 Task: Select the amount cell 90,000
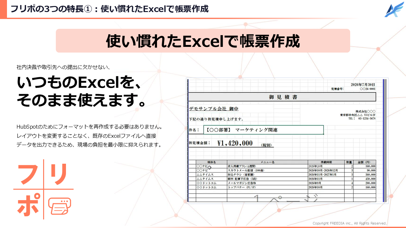point(365,170)
